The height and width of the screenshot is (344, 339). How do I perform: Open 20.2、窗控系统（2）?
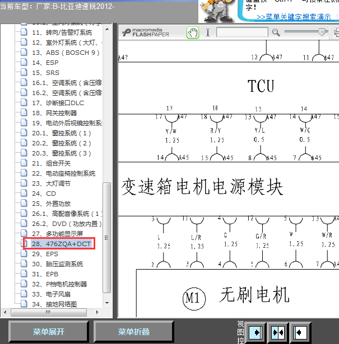(61, 143)
